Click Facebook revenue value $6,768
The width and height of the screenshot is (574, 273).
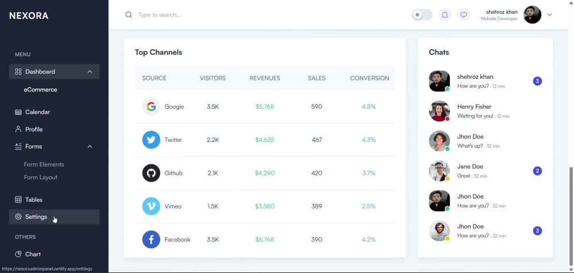point(265,240)
